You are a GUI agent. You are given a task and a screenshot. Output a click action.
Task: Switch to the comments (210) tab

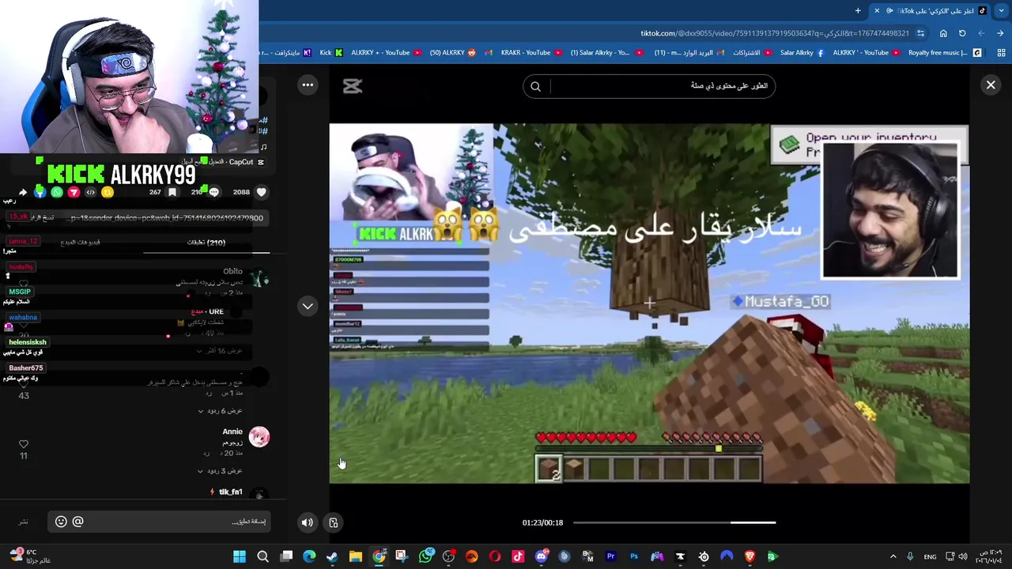(x=206, y=243)
